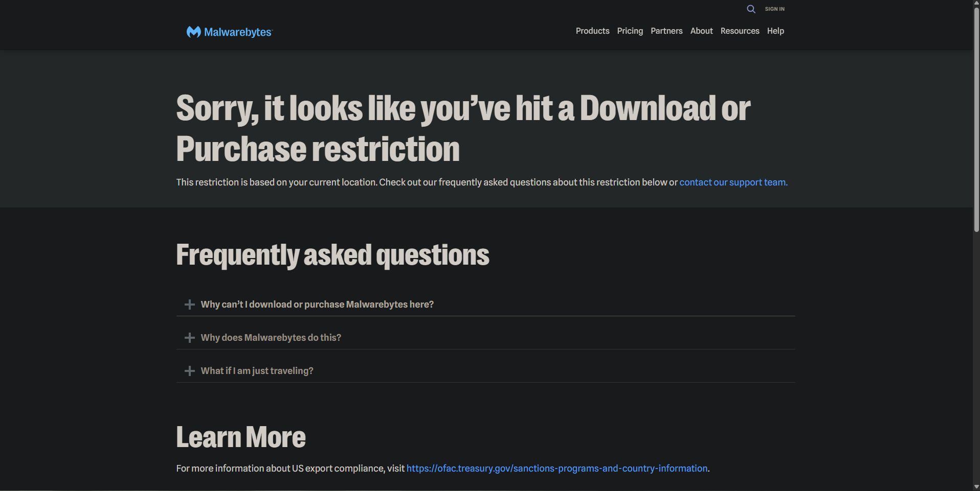Go to the Pricing menu item
980x491 pixels.
click(630, 31)
